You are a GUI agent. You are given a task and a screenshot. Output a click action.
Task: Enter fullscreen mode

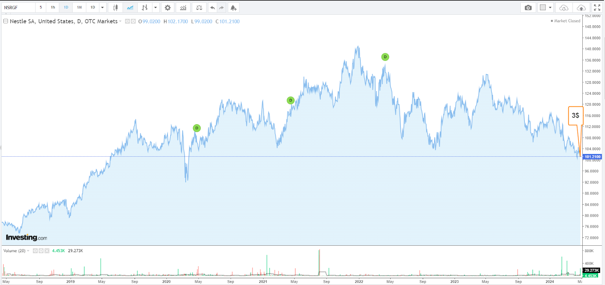597,8
